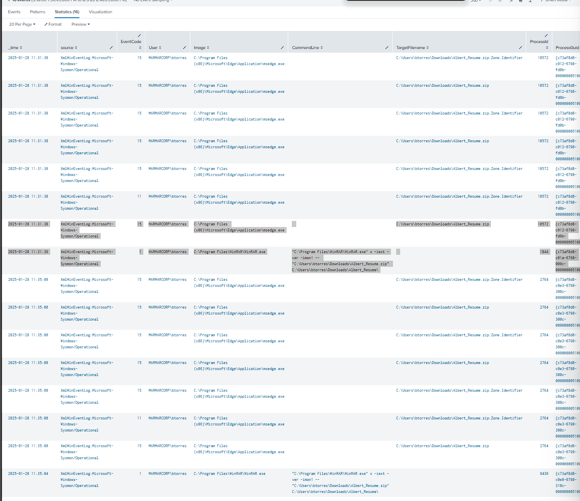Click the User cell in the 11:35:04 row
The image size is (580, 501).
tap(168, 474)
